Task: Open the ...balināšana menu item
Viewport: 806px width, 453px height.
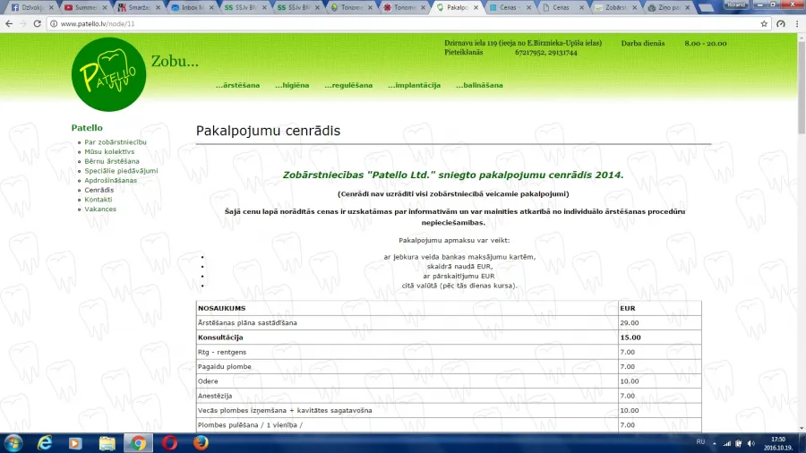Action: [x=480, y=85]
